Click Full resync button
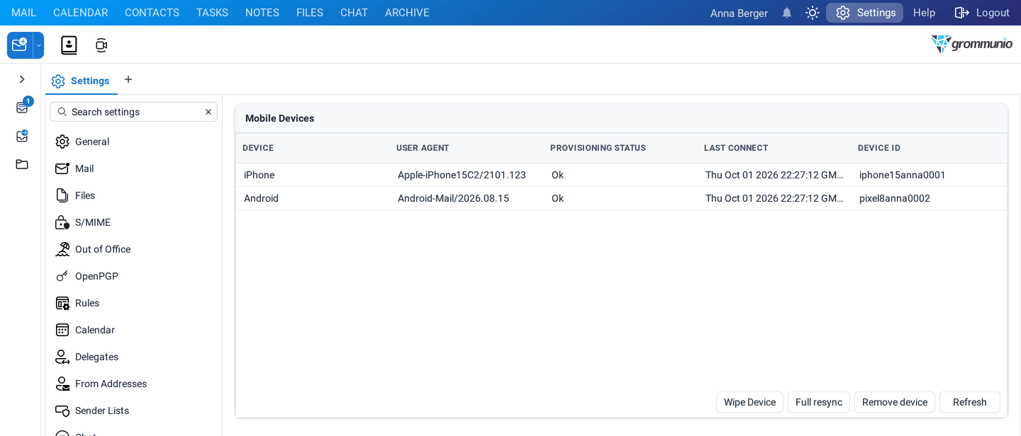This screenshot has width=1021, height=436. click(819, 402)
